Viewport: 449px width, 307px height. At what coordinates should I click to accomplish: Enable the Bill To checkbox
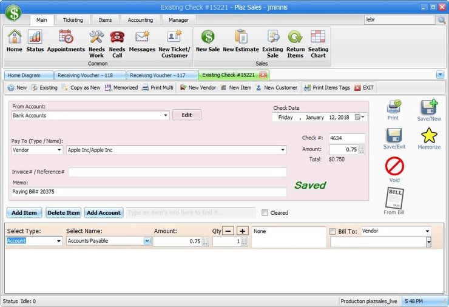pos(333,231)
